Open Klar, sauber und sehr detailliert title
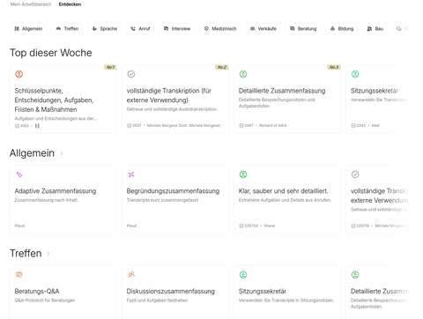 click(x=284, y=191)
